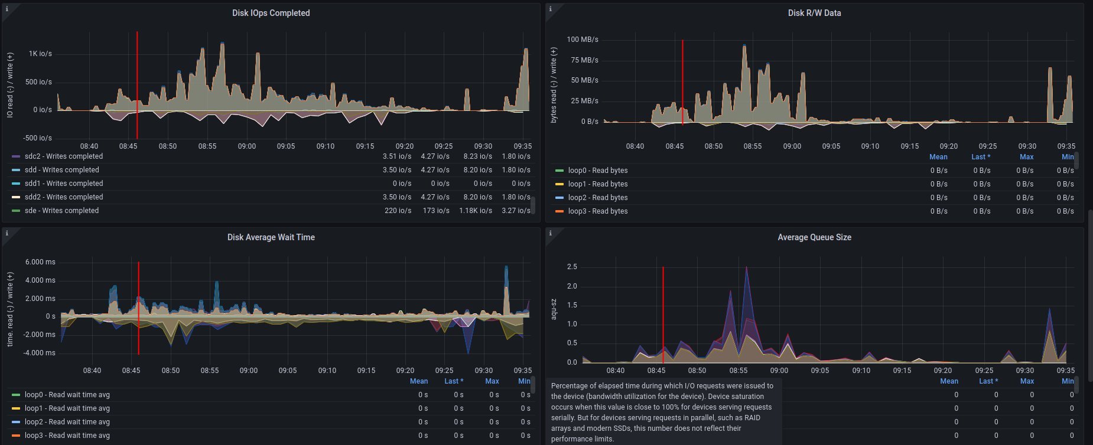Open the Disk R/W Data panel title menu

(814, 13)
